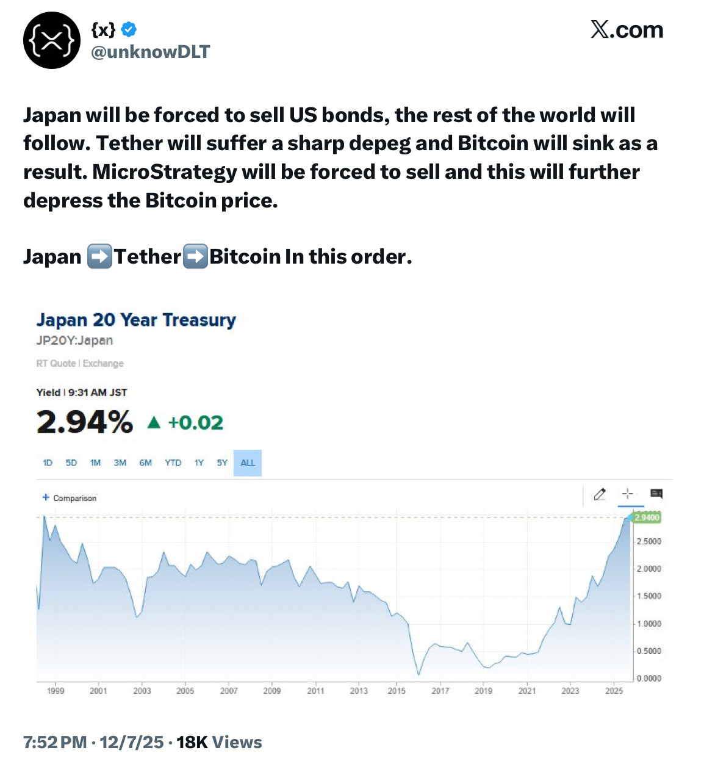Click the green up-arrow change indicator

(x=154, y=422)
